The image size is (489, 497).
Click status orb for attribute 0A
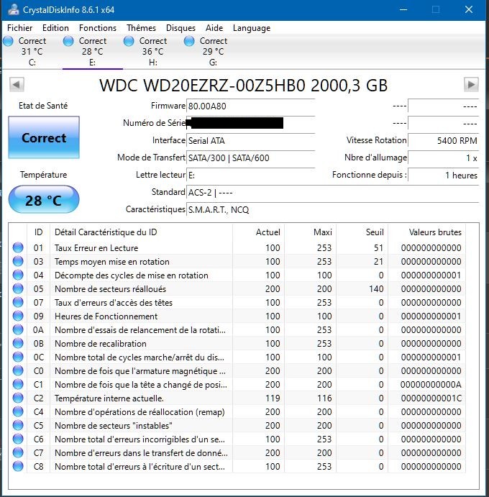[18, 329]
